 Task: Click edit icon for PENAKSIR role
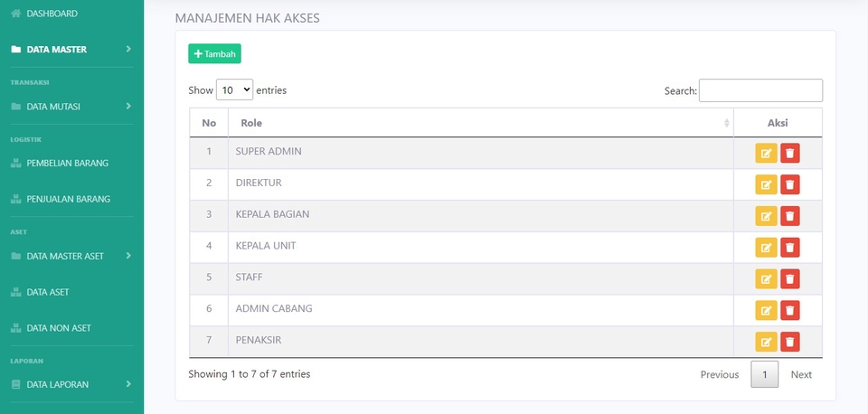pos(766,342)
